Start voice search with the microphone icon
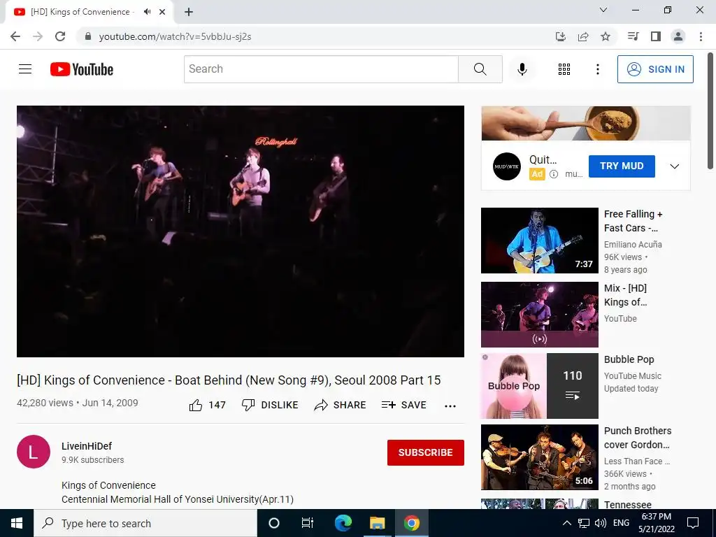Screen dimensions: 716x537 coord(522,69)
